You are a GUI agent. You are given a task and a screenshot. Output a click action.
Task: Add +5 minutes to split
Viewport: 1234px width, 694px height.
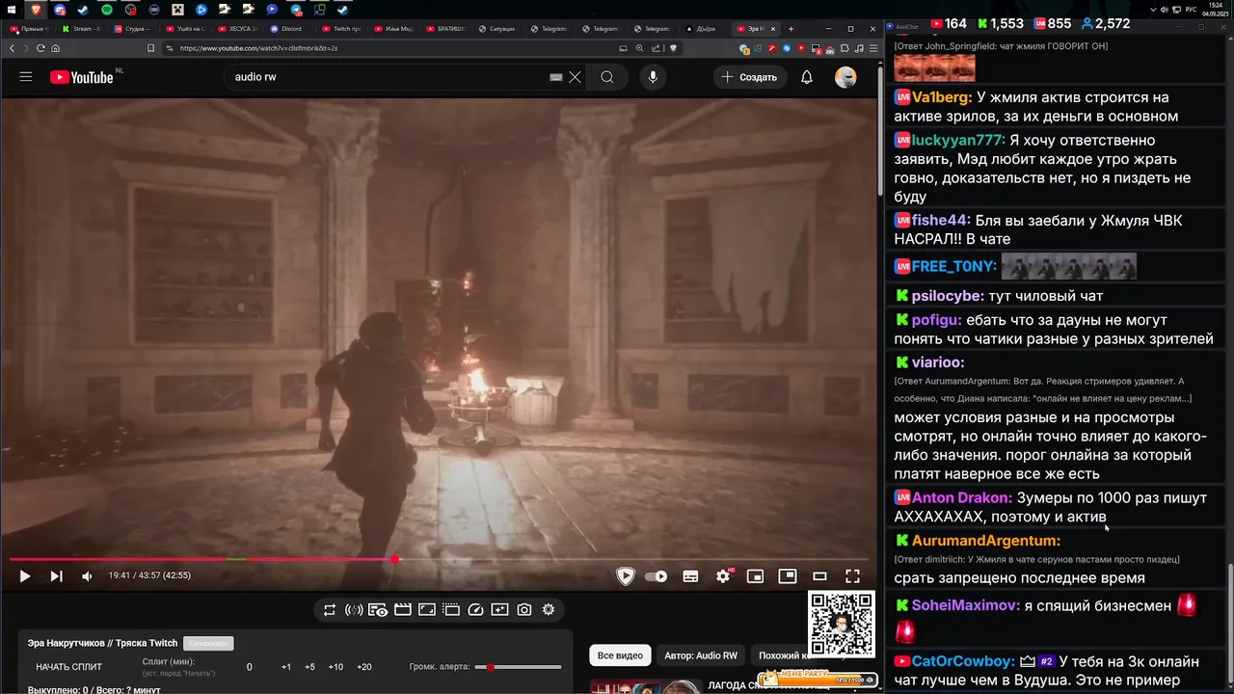(x=309, y=667)
